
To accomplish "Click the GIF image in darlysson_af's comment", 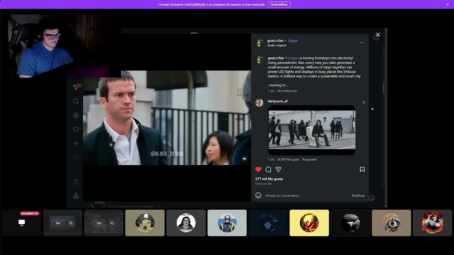I will pos(312,130).
